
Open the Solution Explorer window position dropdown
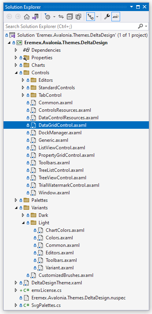tap(131, 7)
